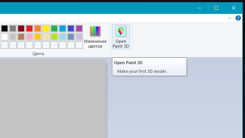Choose the lavender color swatch
Image resolution: width=245 pixels, height=138 pixels.
(79, 37)
